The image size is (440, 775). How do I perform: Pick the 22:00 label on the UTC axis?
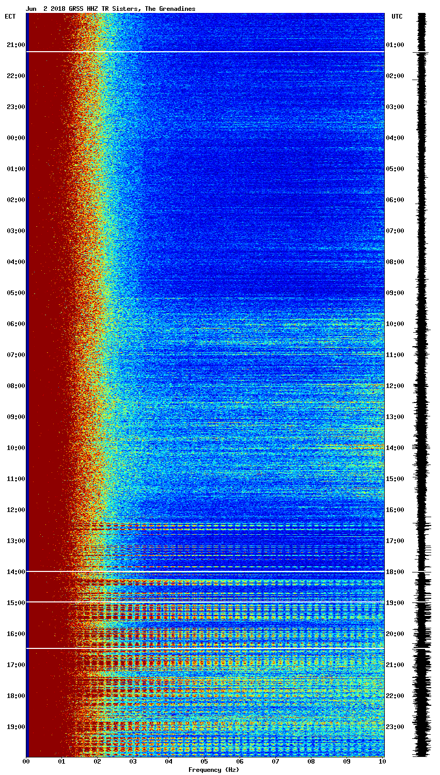click(x=395, y=696)
